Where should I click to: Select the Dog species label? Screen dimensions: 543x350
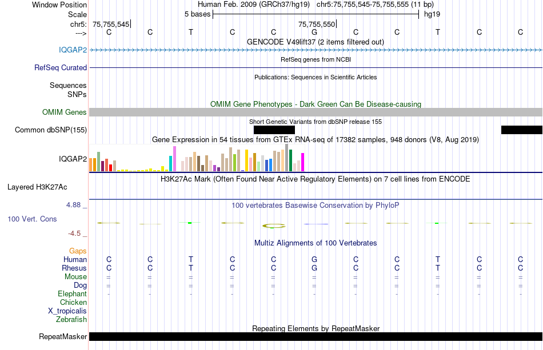[x=80, y=285]
